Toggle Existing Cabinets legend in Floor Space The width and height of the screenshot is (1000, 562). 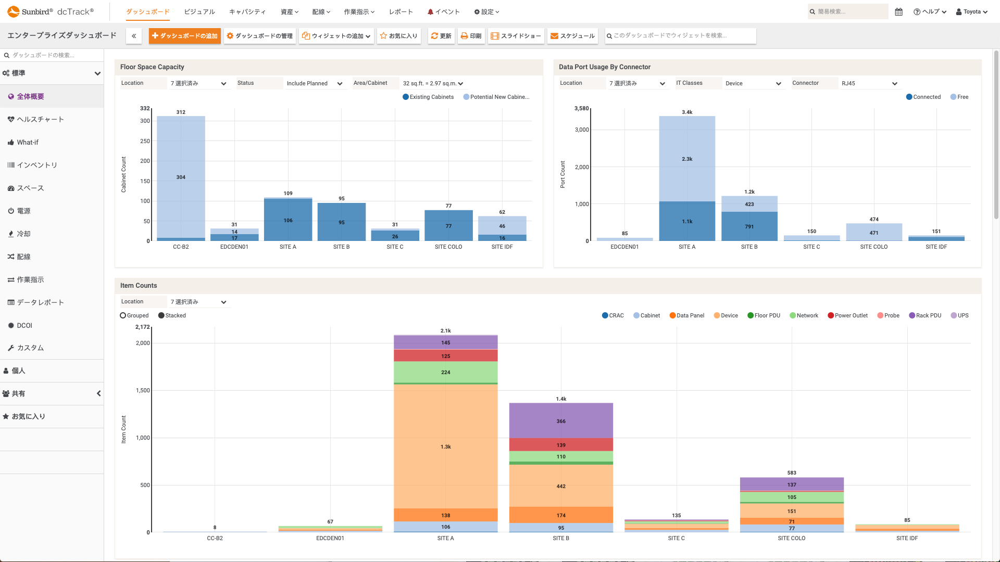[427, 97]
